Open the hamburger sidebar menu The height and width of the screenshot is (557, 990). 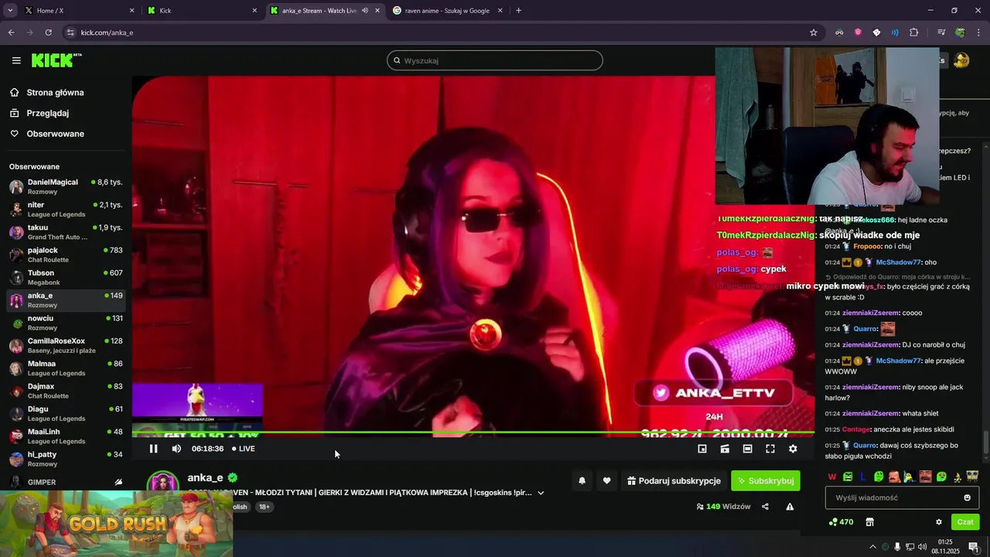click(x=16, y=60)
